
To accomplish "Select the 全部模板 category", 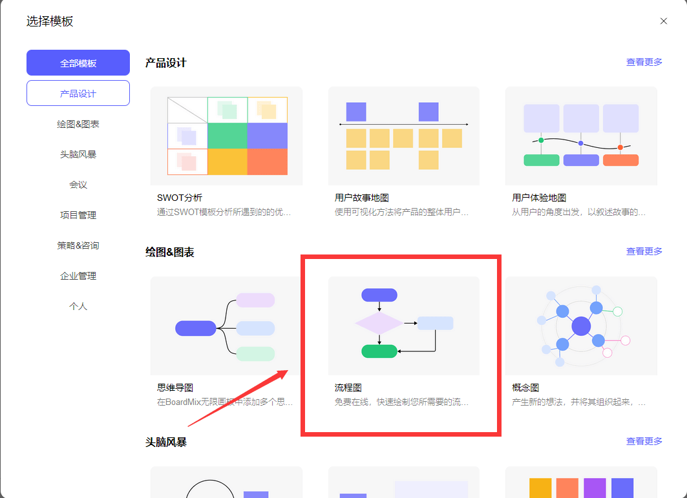I will 78,63.
